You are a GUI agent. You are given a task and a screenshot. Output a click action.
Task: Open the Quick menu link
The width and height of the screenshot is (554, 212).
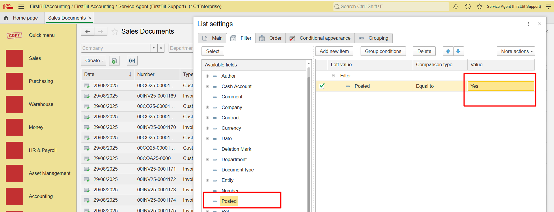[42, 35]
